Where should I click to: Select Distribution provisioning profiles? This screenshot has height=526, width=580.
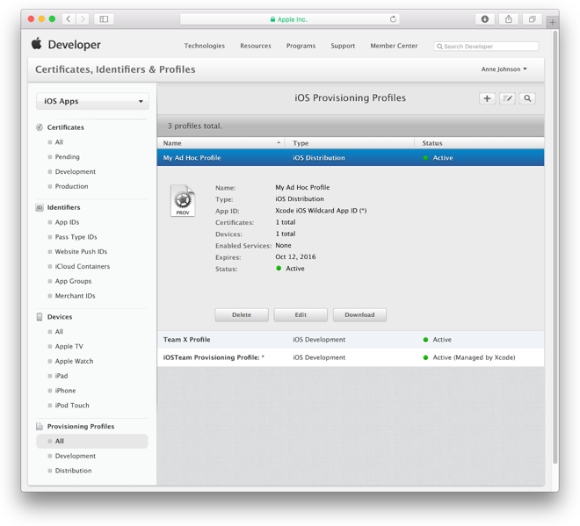point(73,471)
